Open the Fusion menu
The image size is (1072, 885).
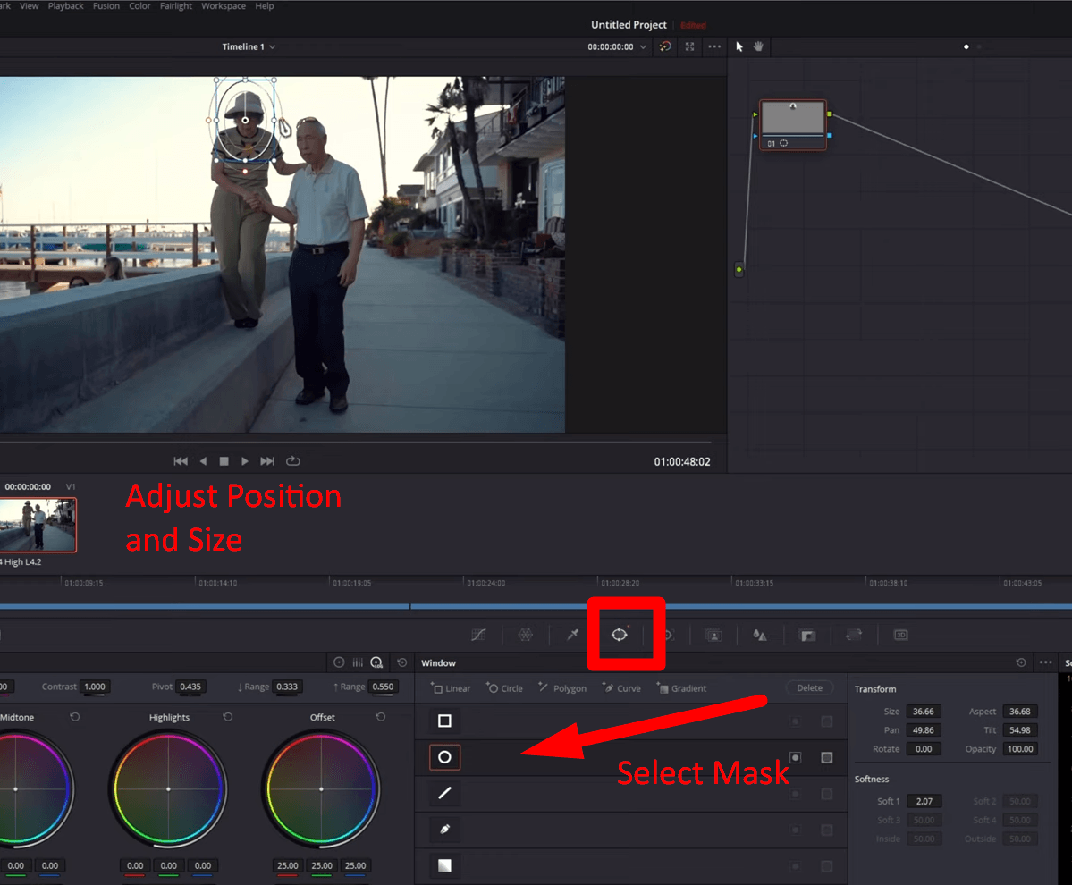pos(106,6)
